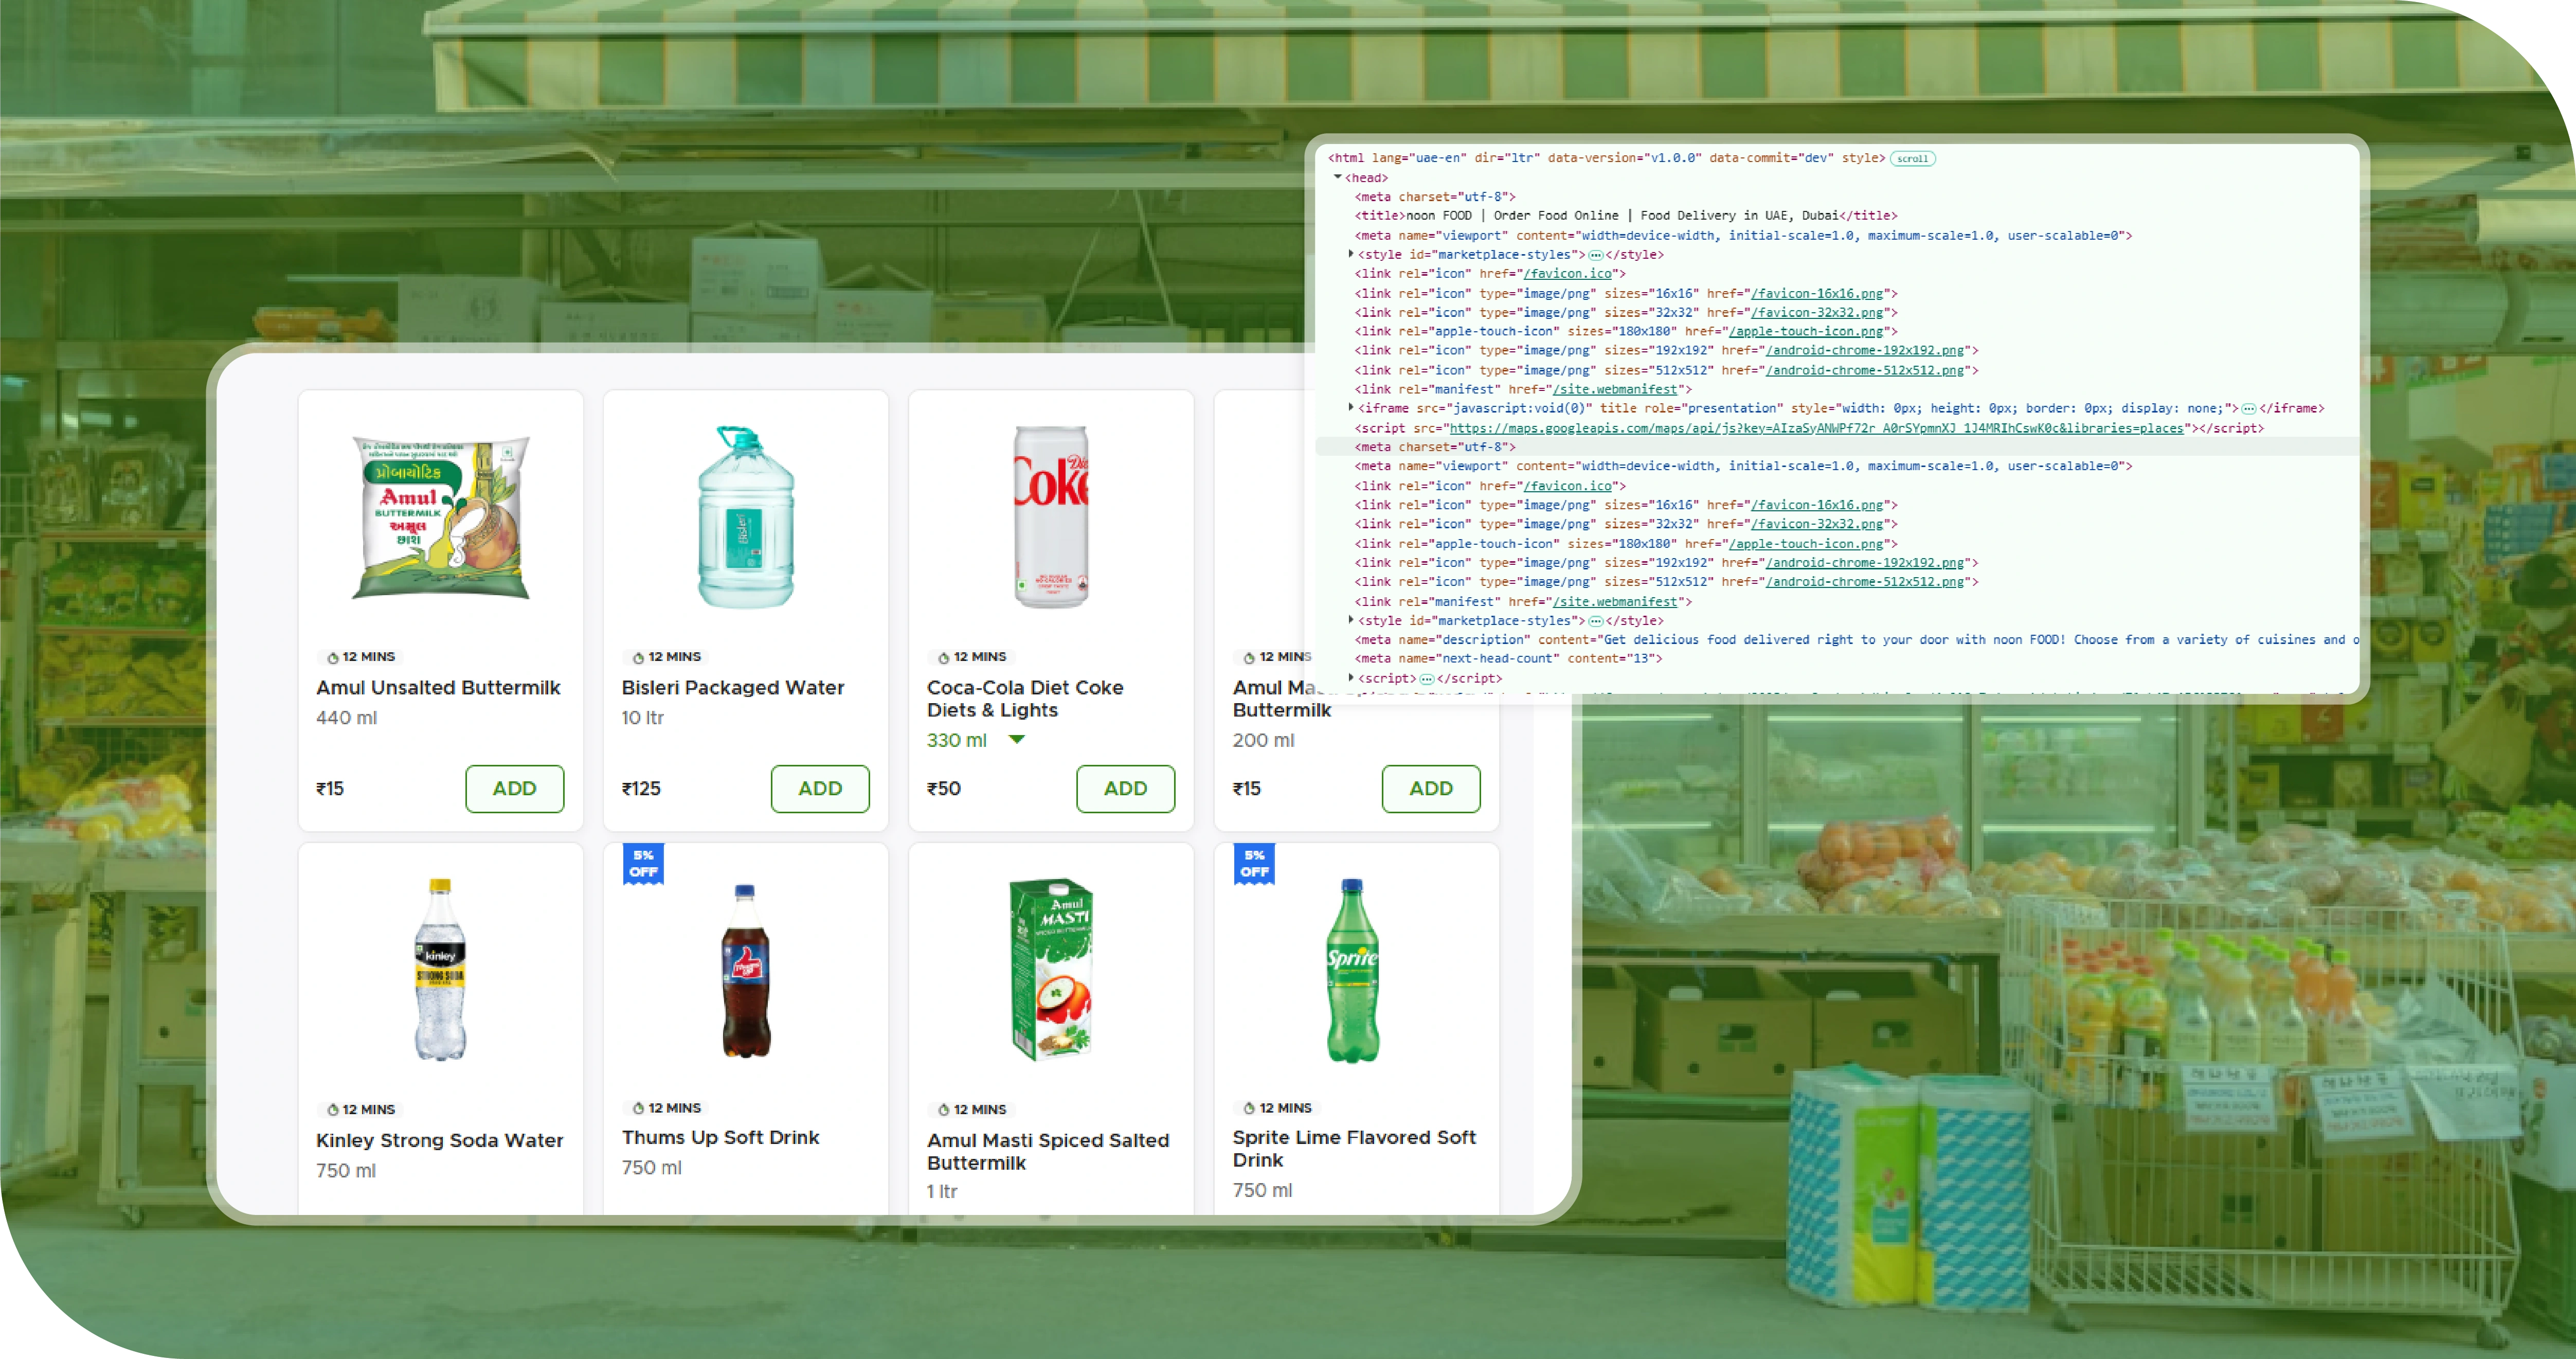This screenshot has height=1359, width=2576.
Task: Collapse the head element triangle
Action: (x=1337, y=177)
